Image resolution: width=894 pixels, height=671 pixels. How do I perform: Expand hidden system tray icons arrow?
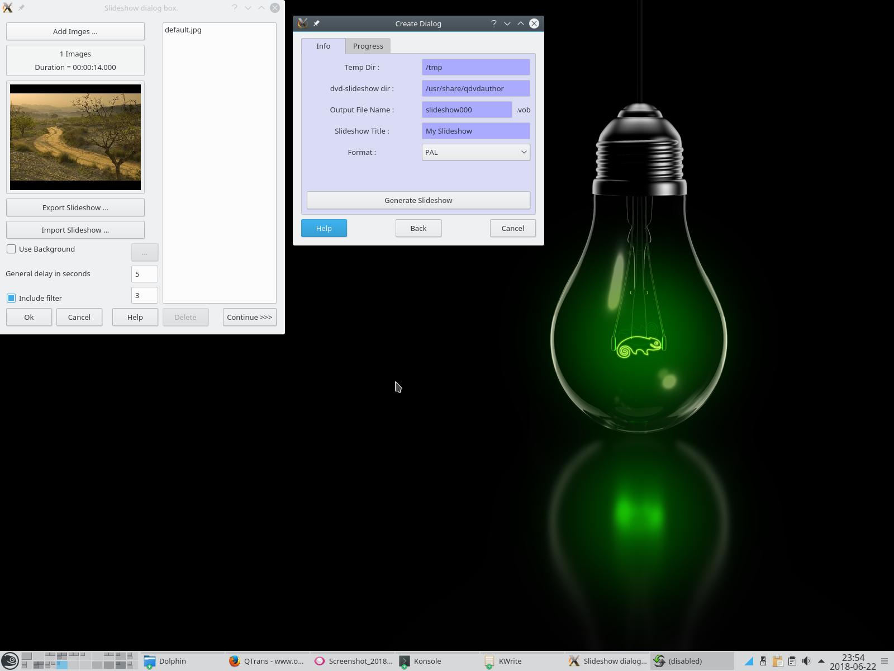pos(821,661)
